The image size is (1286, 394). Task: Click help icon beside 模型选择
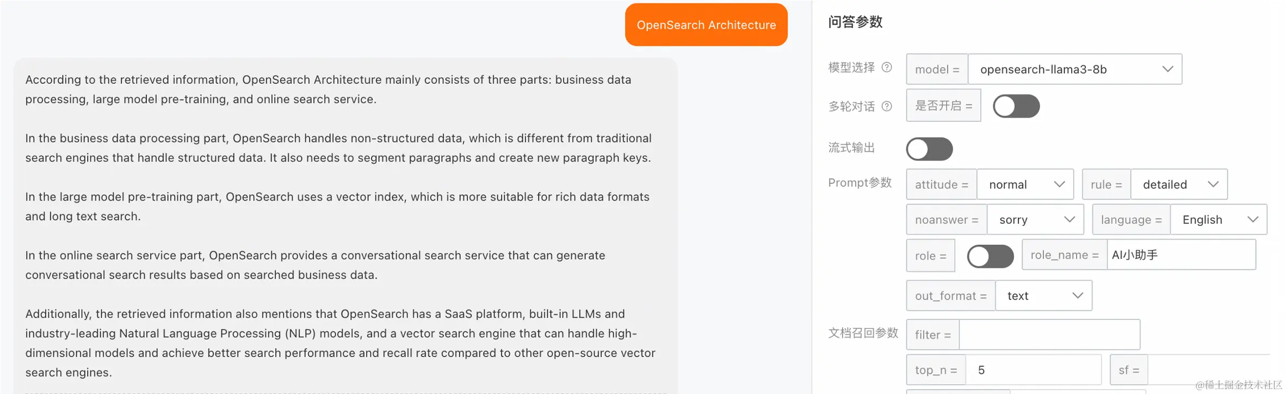[x=887, y=67]
